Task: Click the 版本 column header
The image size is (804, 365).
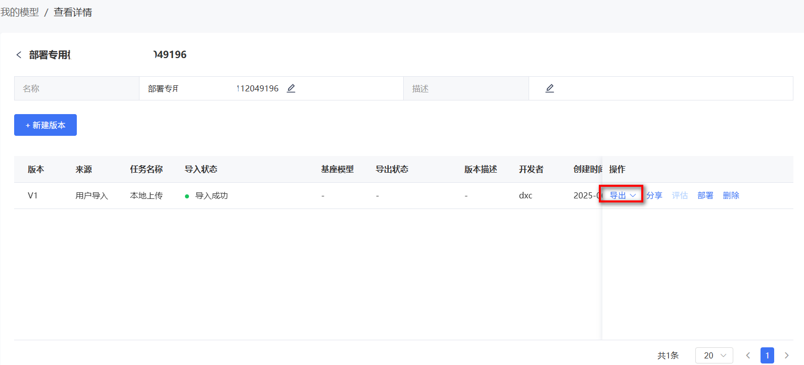Action: (x=36, y=169)
